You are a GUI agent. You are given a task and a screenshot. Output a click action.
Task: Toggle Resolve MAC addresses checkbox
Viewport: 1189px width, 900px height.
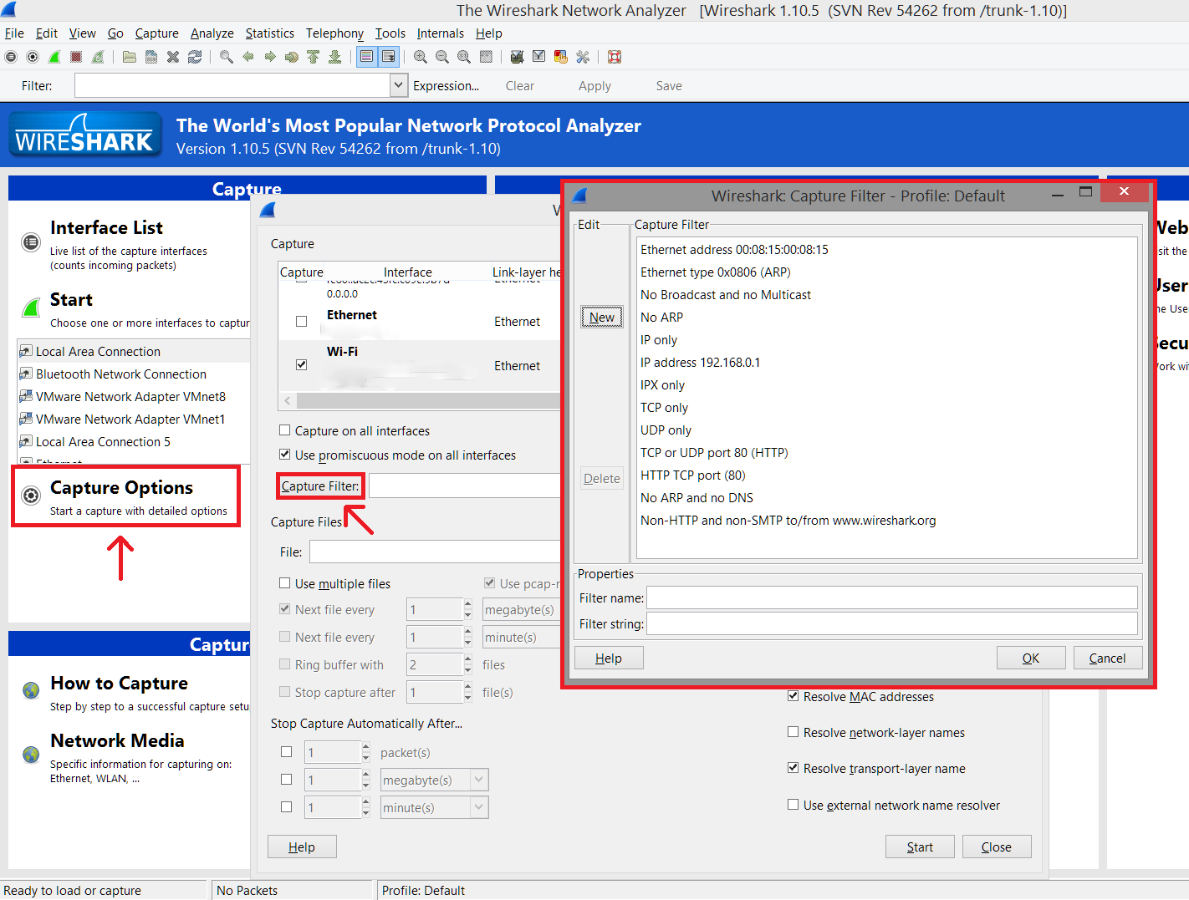(x=794, y=696)
